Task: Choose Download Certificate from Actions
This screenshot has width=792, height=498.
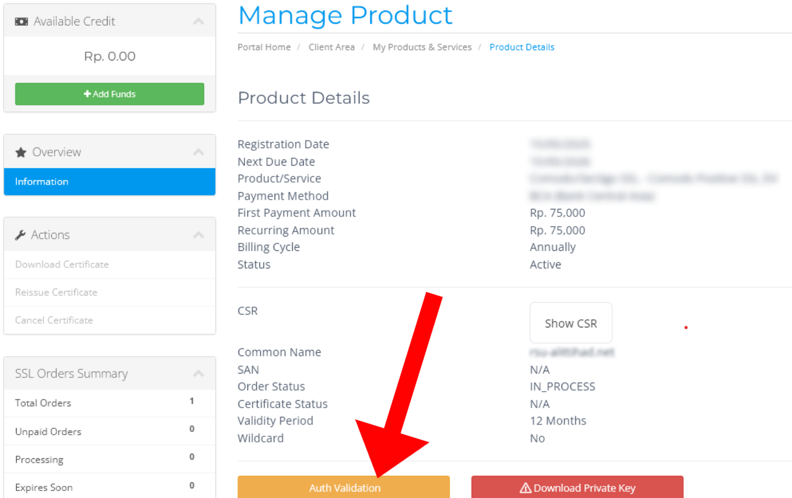Action: coord(62,265)
